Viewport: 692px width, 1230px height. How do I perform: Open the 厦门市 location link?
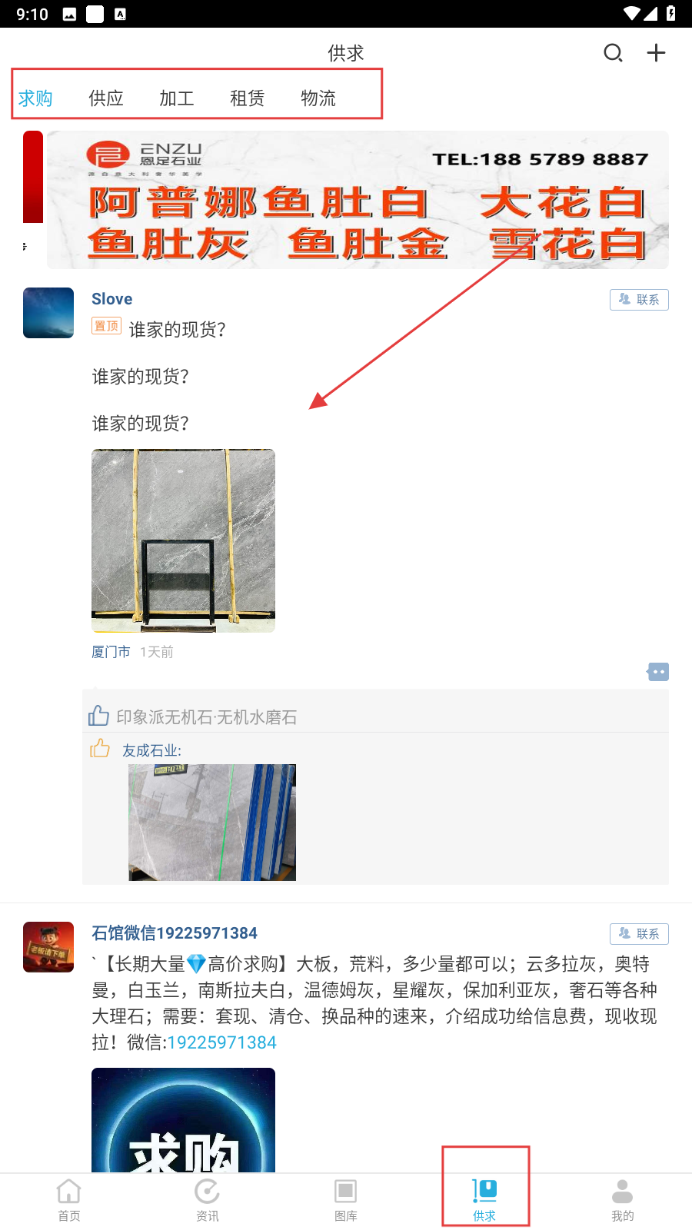click(x=111, y=652)
